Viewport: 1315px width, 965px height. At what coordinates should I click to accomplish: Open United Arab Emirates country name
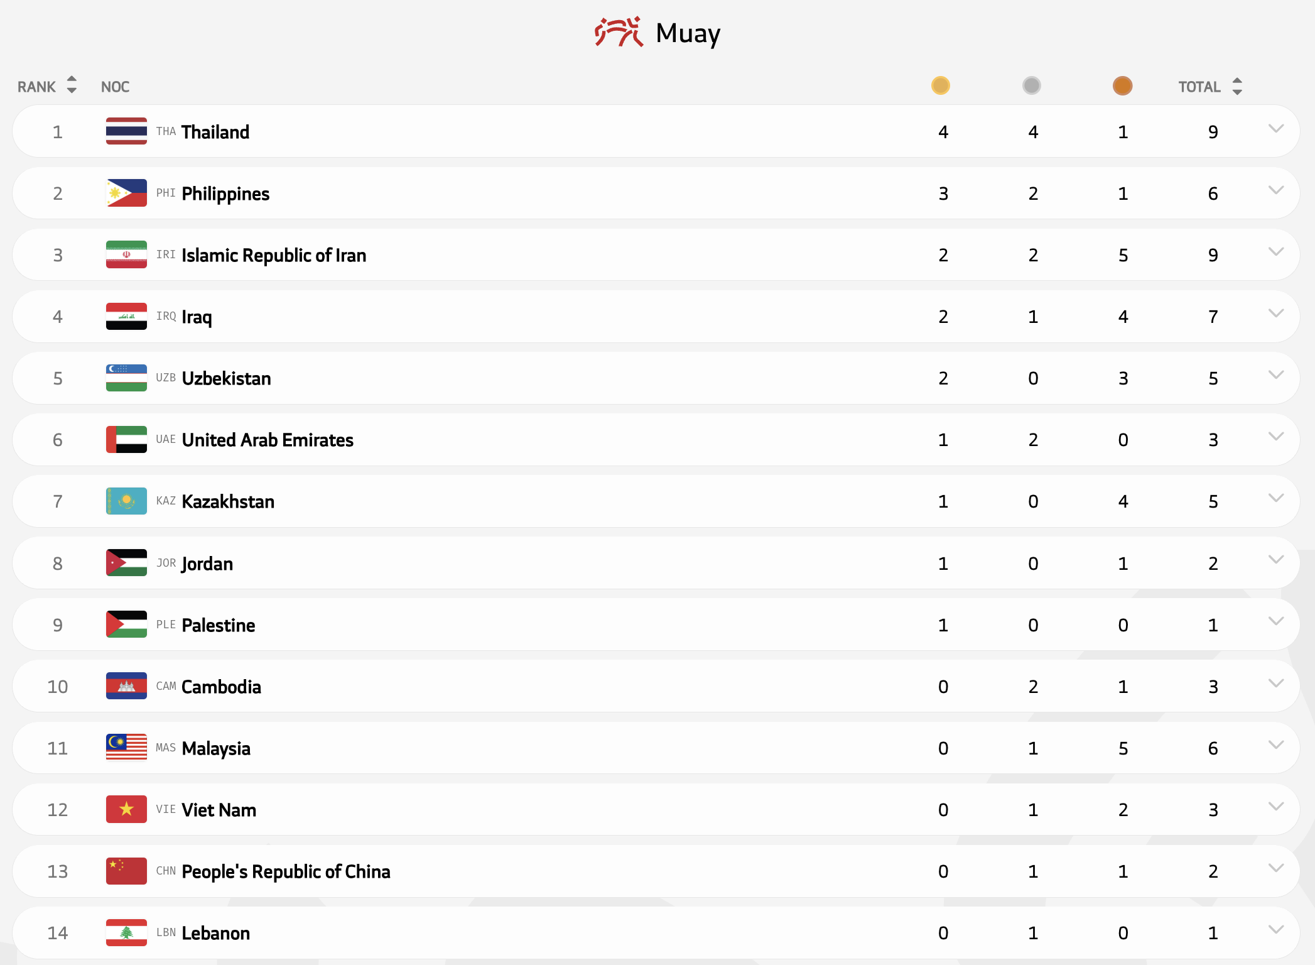(267, 440)
